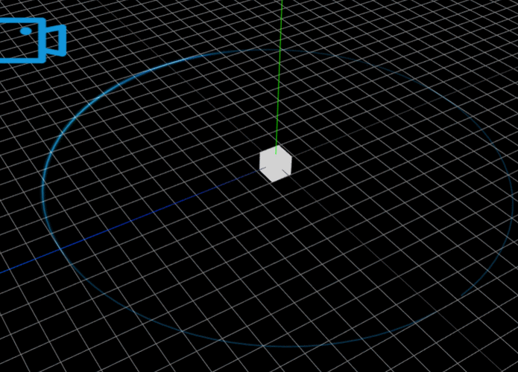This screenshot has width=518, height=372.
Task: Select the right face of the white cube
Action: tap(283, 168)
